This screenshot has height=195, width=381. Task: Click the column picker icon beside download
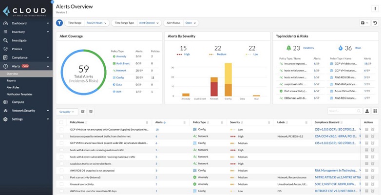click(375, 111)
